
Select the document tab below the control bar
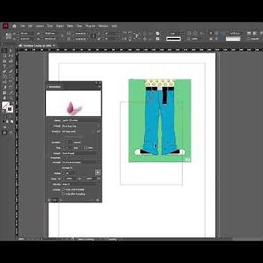37,45
